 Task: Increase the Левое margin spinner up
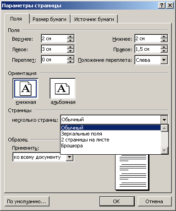click(71, 47)
